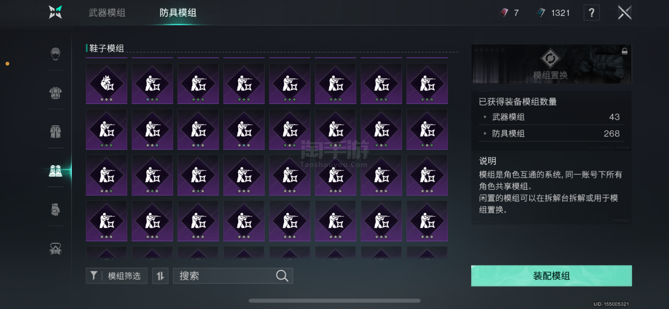Open the help question mark icon
This screenshot has height=309, width=669.
coord(592,12)
